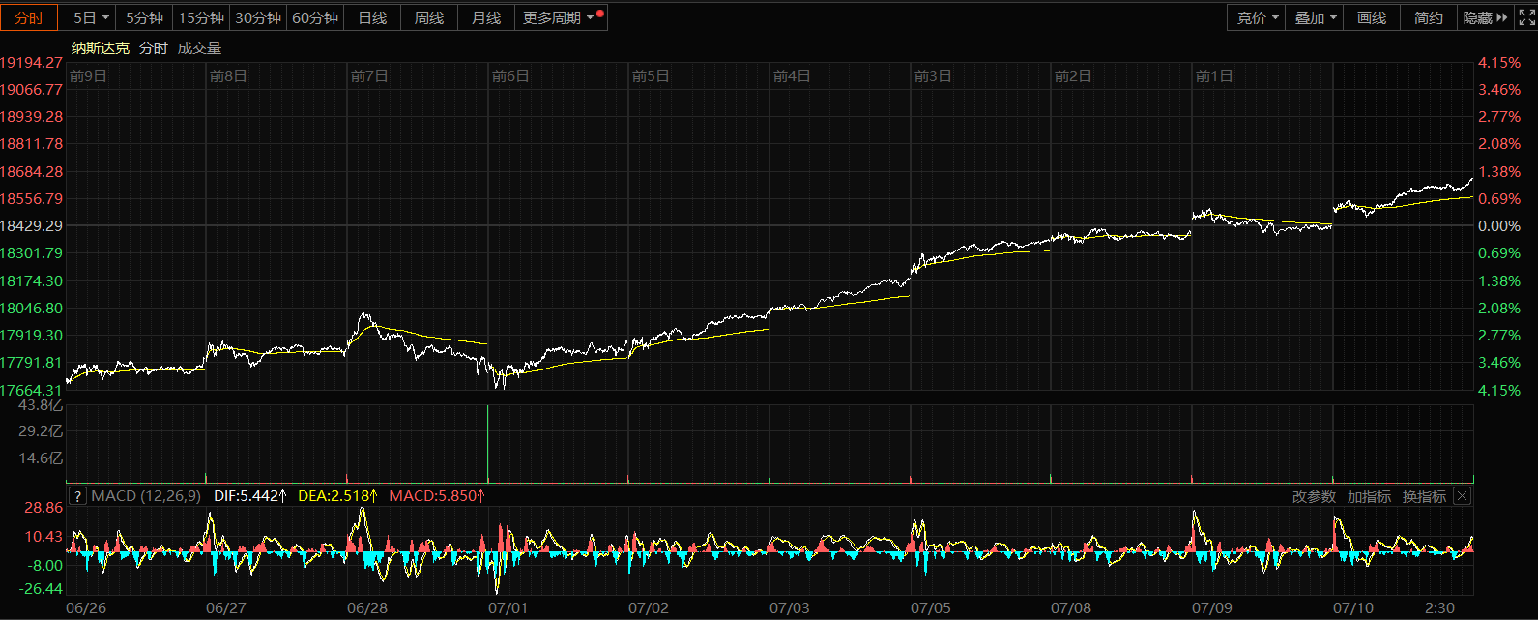The height and width of the screenshot is (620, 1538).
Task: Click the 17664.31 bottom price label
Action: coord(31,390)
